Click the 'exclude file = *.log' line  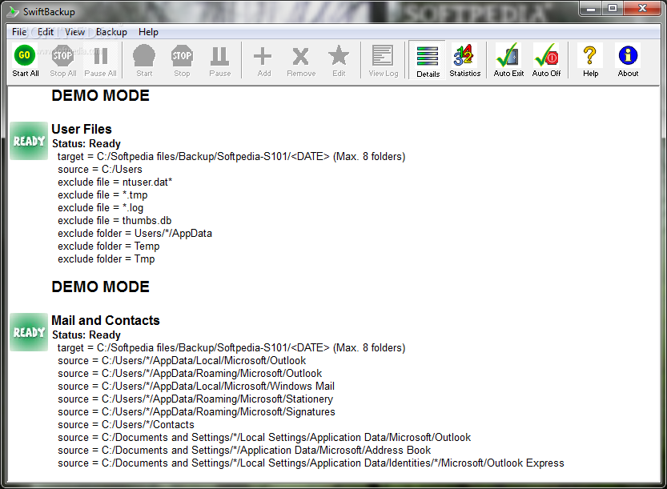pos(101,207)
